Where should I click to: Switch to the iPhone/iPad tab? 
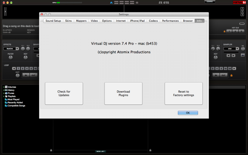[x=137, y=21]
